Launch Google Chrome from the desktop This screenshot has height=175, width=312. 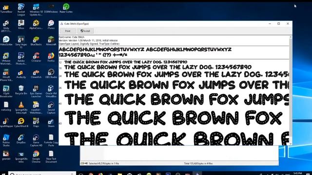point(36,157)
